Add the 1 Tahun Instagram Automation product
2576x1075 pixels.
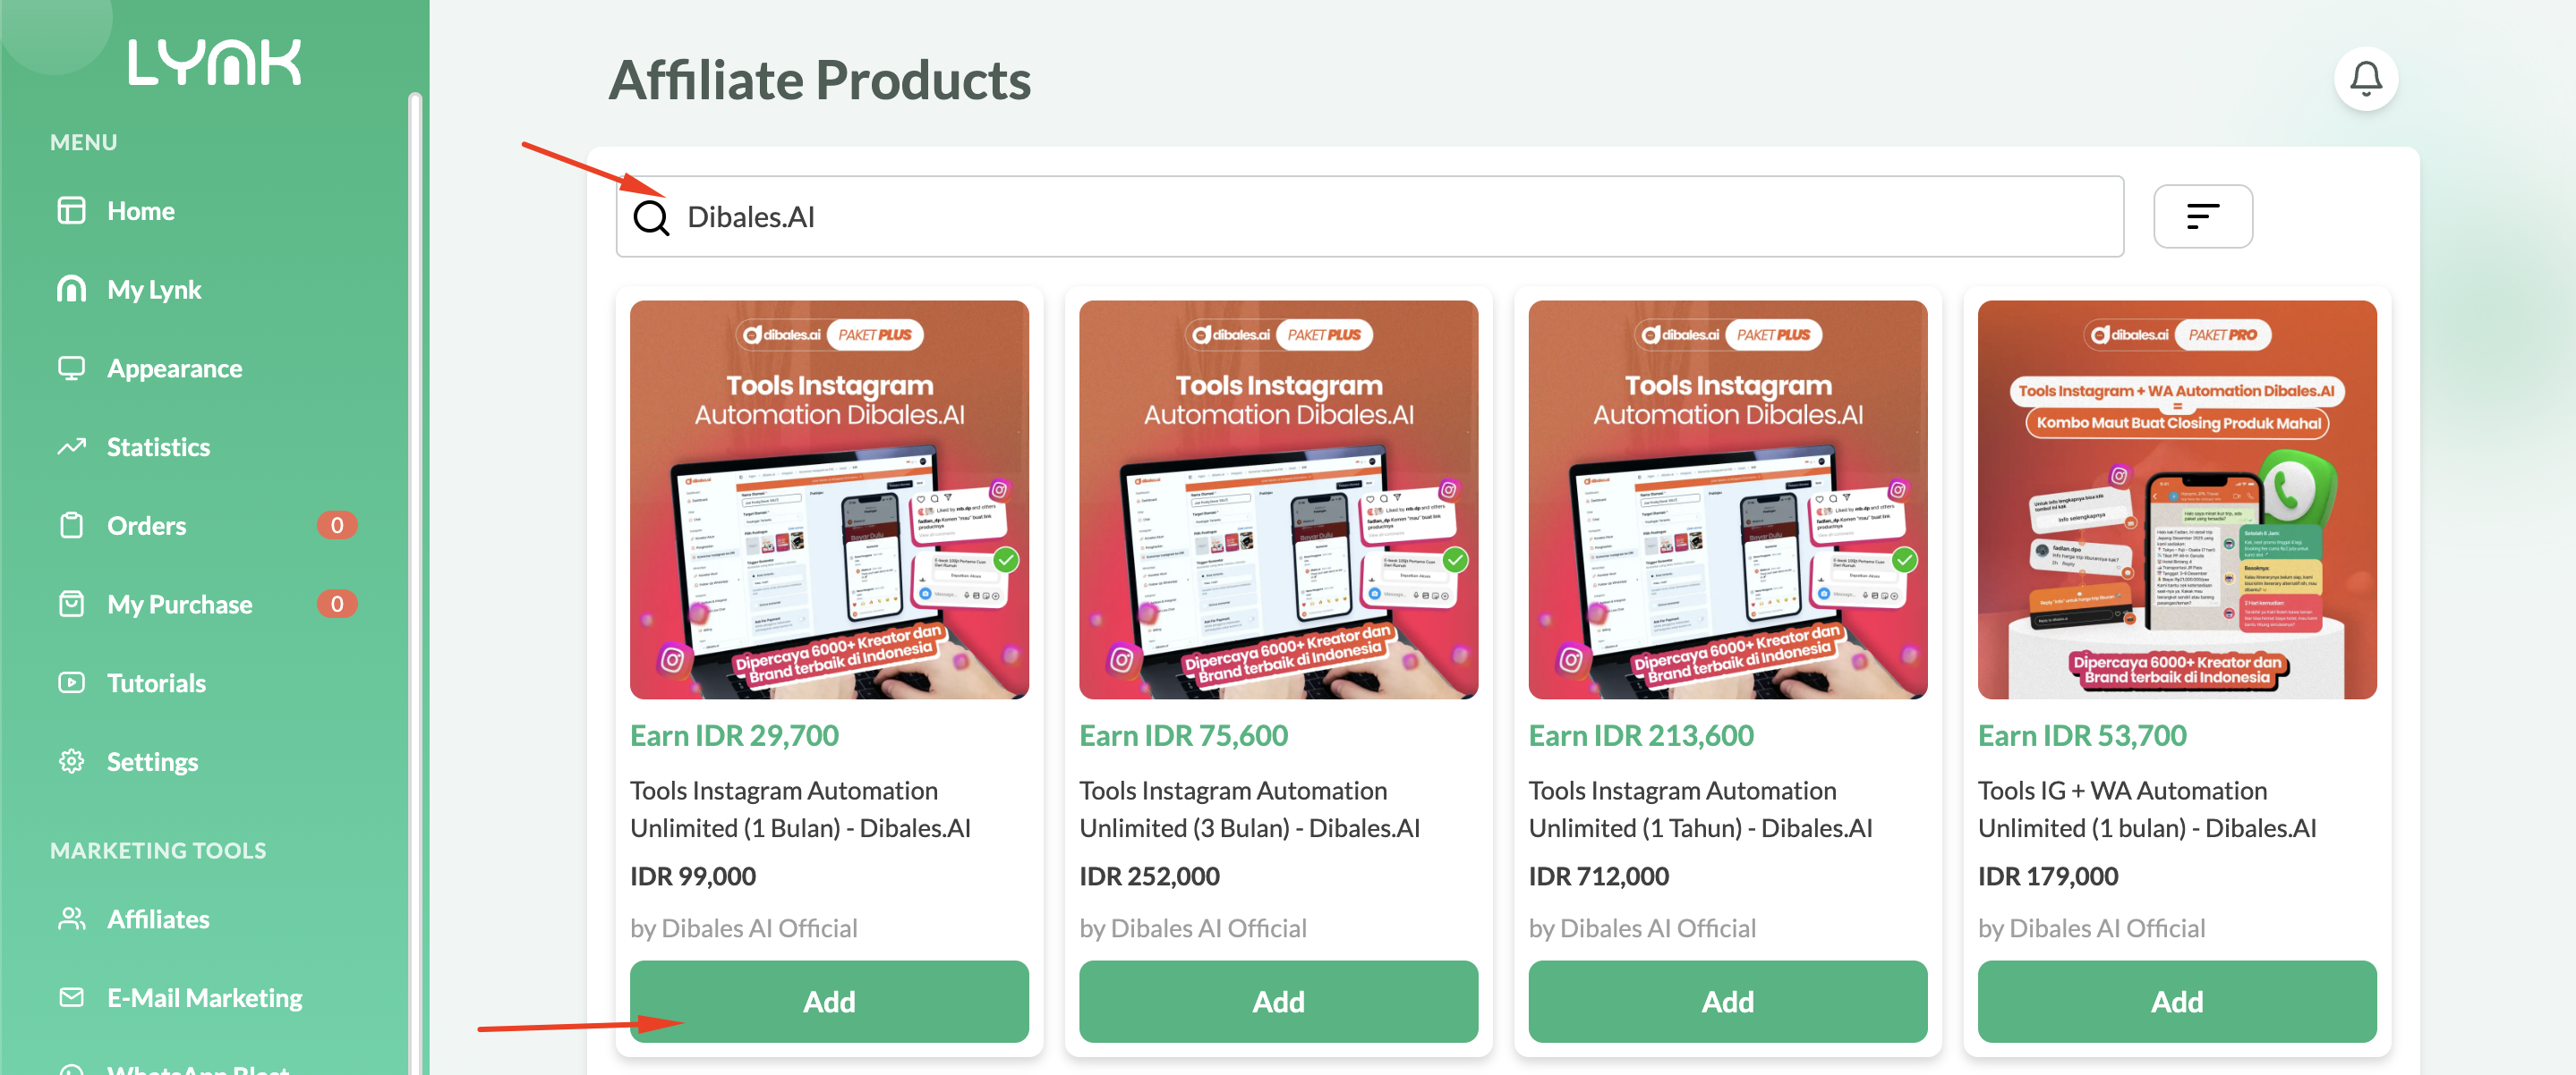coord(1727,1001)
